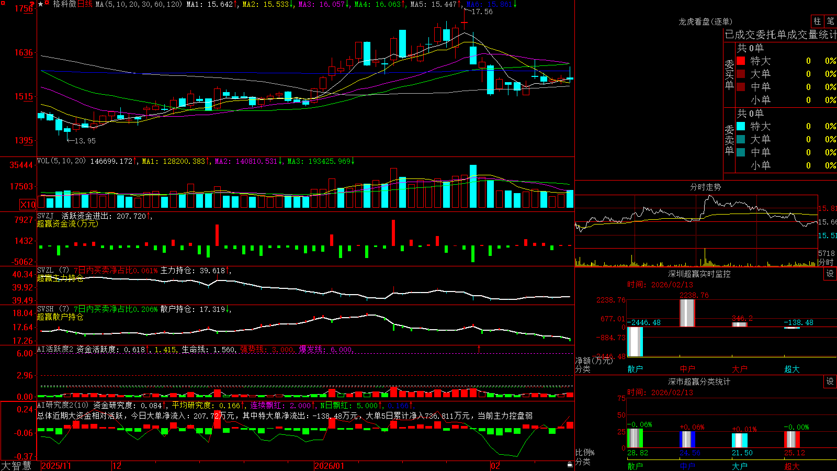Click the 2026/01 timeline date marker
Image resolution: width=837 pixels, height=471 pixels.
click(330, 466)
